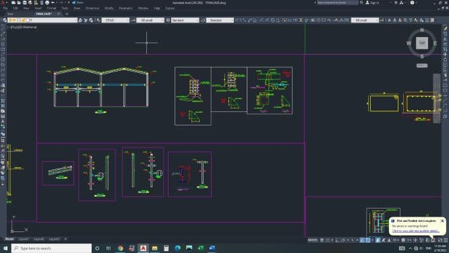Click the Open file icon in quick access toolbar

point(19,3)
